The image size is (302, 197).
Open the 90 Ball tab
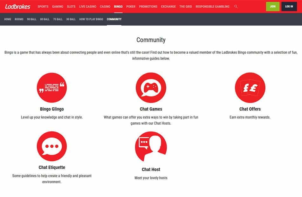click(x=31, y=19)
